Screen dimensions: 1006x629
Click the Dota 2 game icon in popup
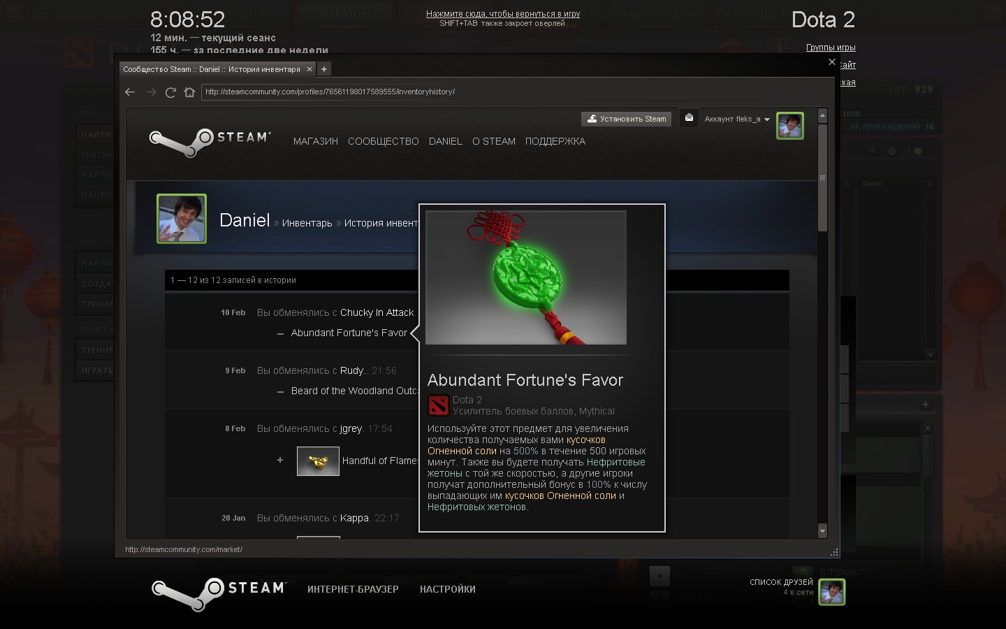pyautogui.click(x=438, y=405)
